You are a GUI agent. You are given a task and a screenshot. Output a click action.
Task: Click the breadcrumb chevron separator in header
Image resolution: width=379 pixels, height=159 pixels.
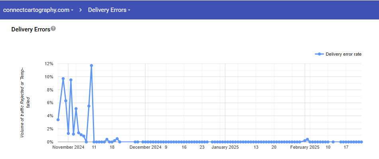click(81, 10)
